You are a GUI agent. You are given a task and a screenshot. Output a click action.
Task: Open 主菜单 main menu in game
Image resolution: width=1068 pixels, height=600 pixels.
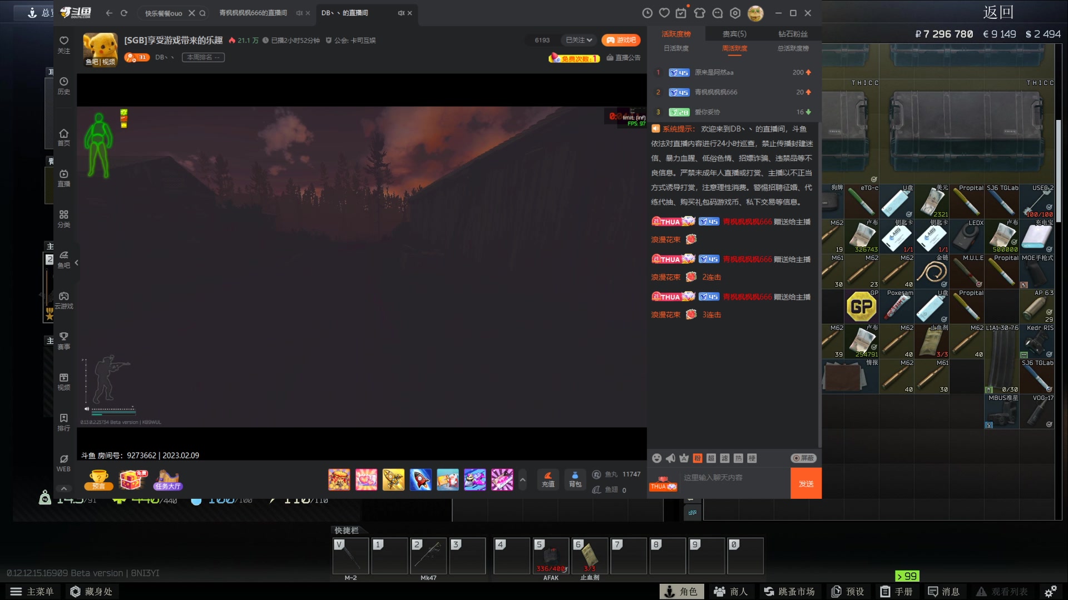tap(32, 592)
